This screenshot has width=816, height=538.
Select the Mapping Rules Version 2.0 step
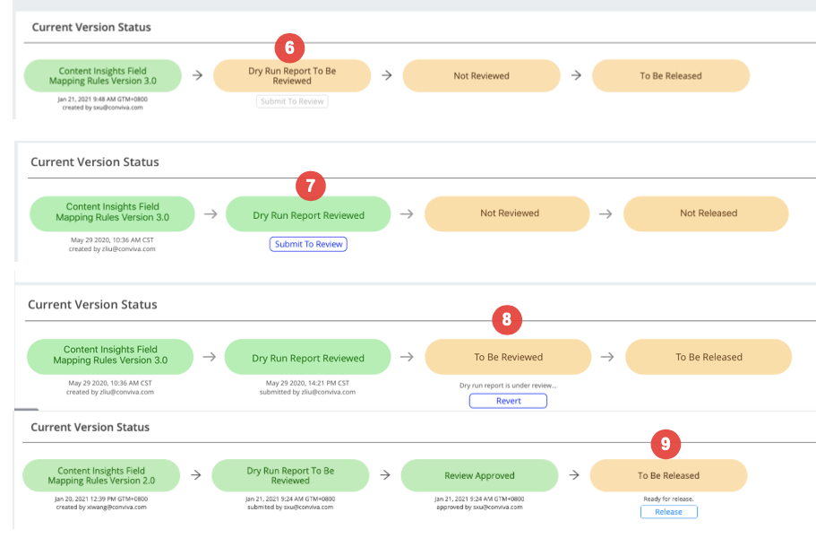[101, 475]
